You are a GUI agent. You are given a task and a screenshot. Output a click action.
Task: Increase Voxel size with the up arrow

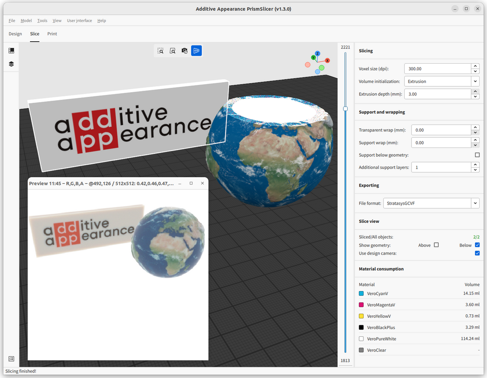tap(475, 66)
